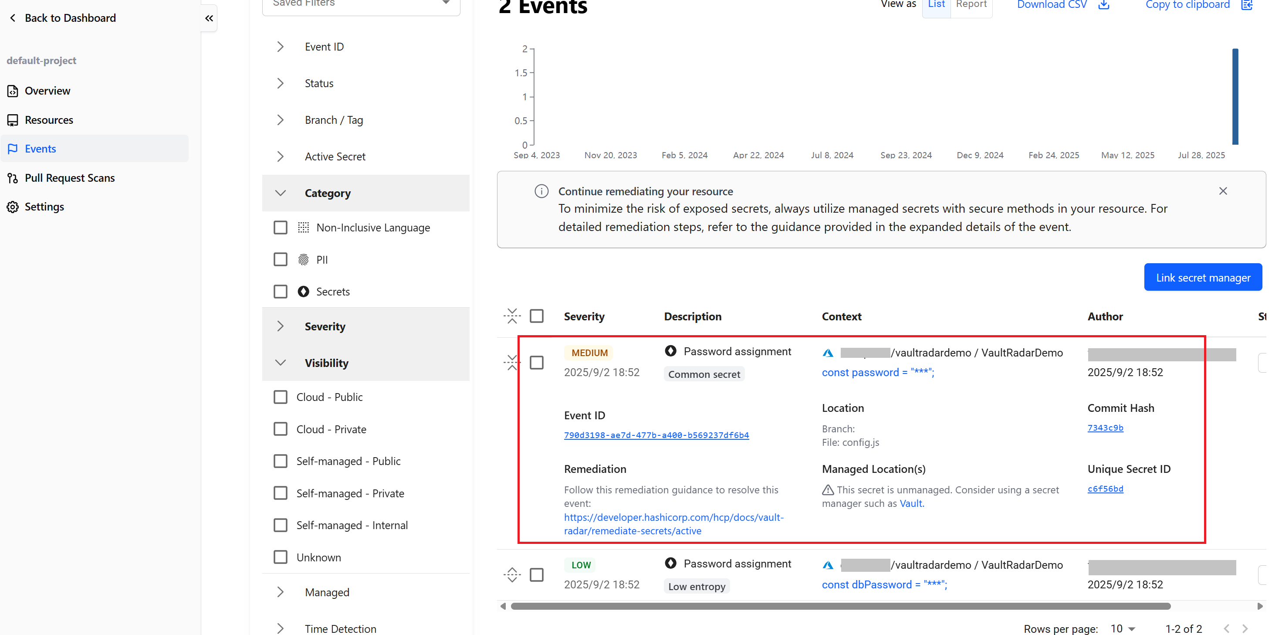Viewport: 1272px width, 635px height.
Task: Dismiss the remediation info banner
Action: [x=1223, y=191]
